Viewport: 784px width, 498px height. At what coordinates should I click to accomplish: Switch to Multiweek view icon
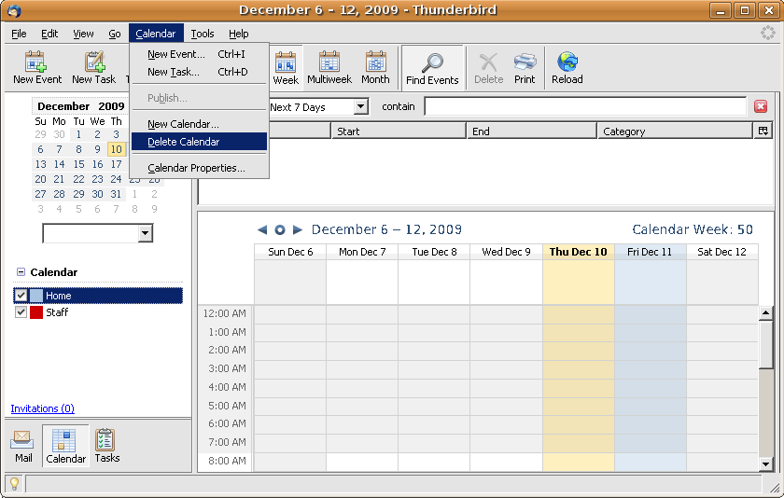click(x=329, y=62)
